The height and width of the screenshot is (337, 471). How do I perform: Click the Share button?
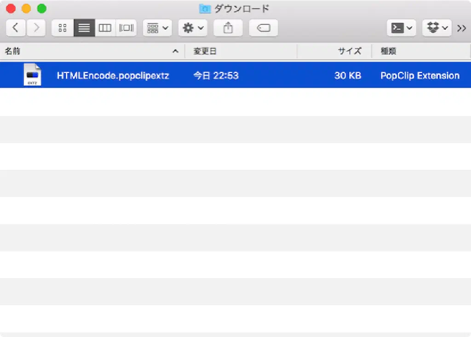pos(228,28)
